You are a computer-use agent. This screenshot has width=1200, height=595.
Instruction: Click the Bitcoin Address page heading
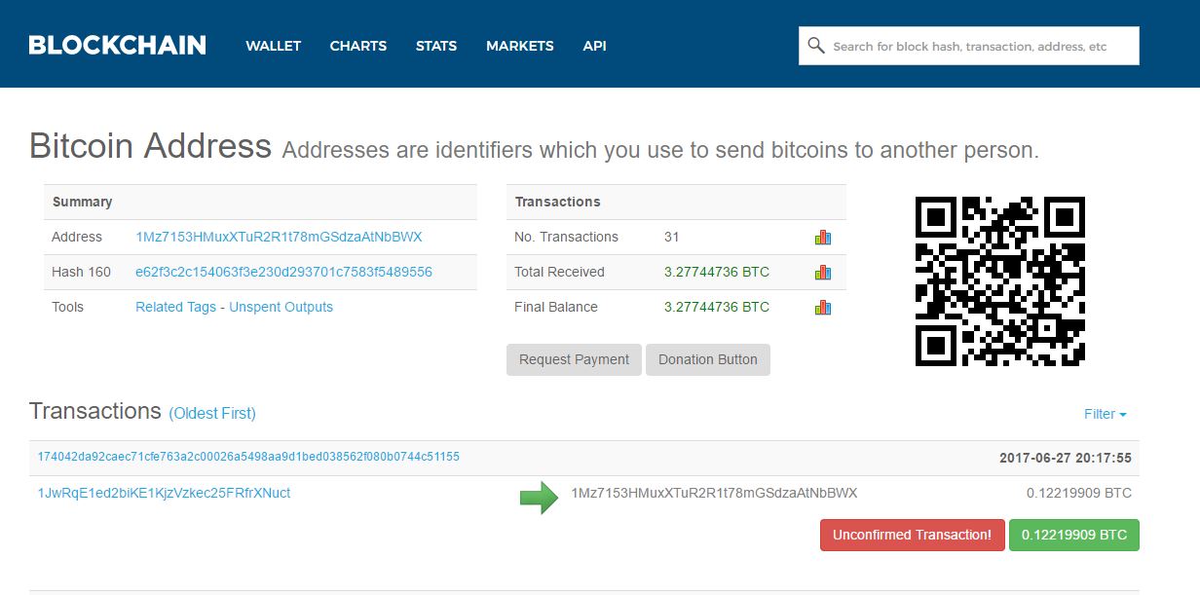pyautogui.click(x=150, y=146)
